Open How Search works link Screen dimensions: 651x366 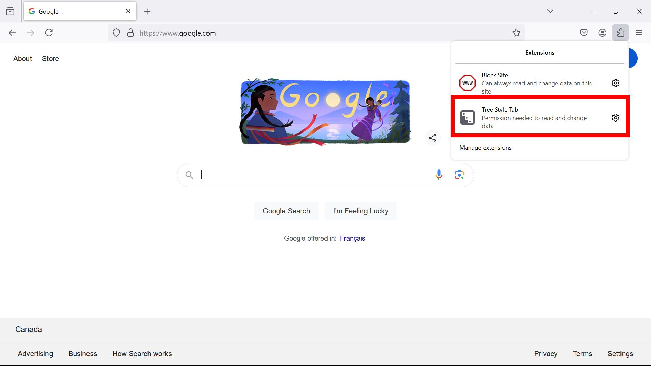(x=142, y=354)
